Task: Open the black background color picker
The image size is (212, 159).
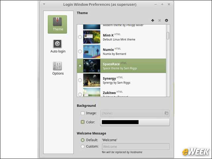Action: [135, 122]
